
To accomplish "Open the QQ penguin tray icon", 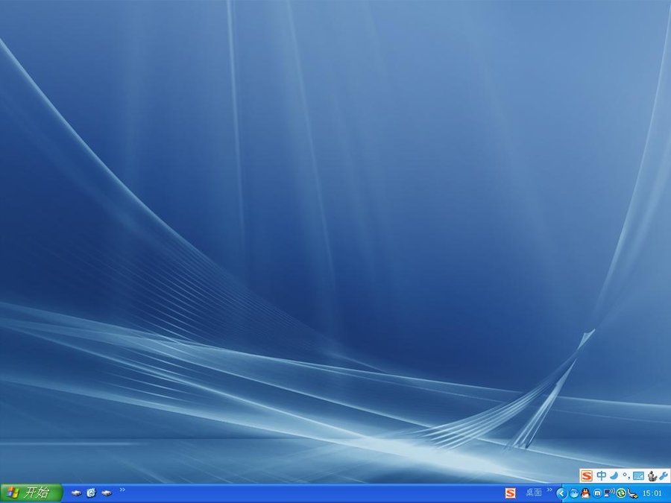I will pos(585,493).
